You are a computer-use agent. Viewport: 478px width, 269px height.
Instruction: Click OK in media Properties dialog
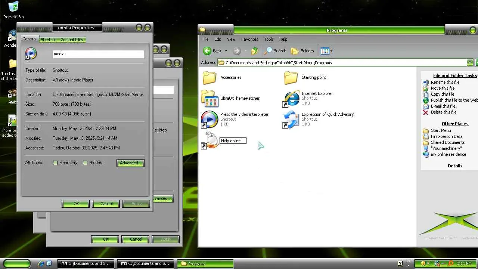coord(76,204)
